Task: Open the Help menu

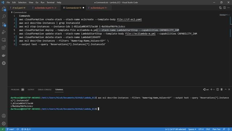Action: pyautogui.click(x=59, y=3)
